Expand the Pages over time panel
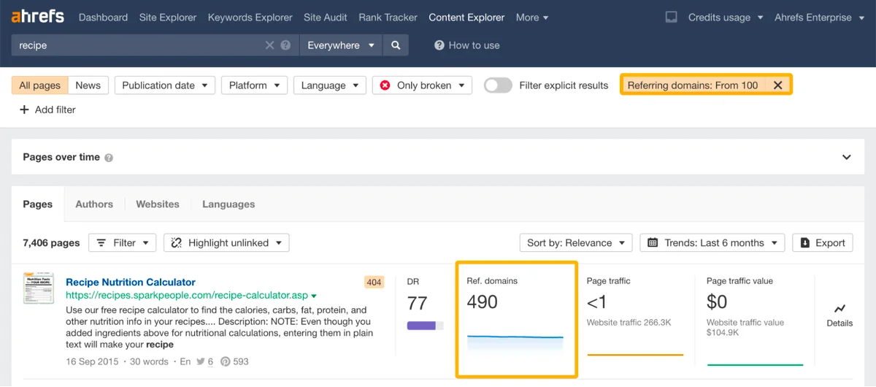Image resolution: width=876 pixels, height=387 pixels. tap(846, 157)
